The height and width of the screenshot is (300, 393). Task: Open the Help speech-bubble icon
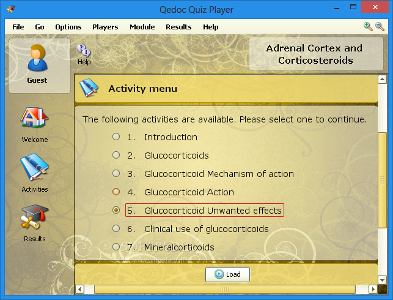(x=84, y=51)
